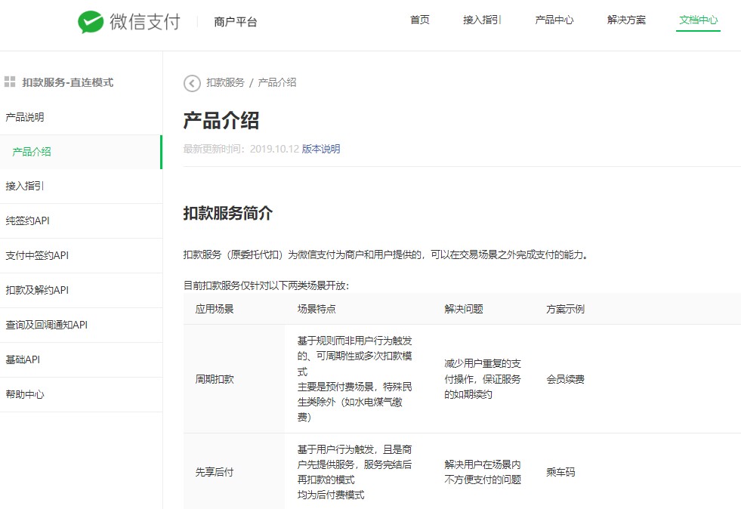Expand 基础API in the sidebar
Screen dimensions: 741x509
click(x=23, y=360)
